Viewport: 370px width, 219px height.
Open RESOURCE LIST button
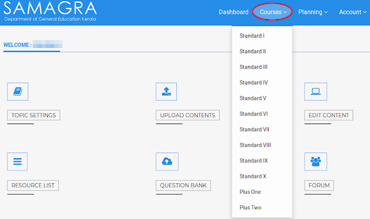click(33, 185)
